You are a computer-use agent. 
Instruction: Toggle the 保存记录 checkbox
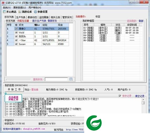[x=120, y=96]
